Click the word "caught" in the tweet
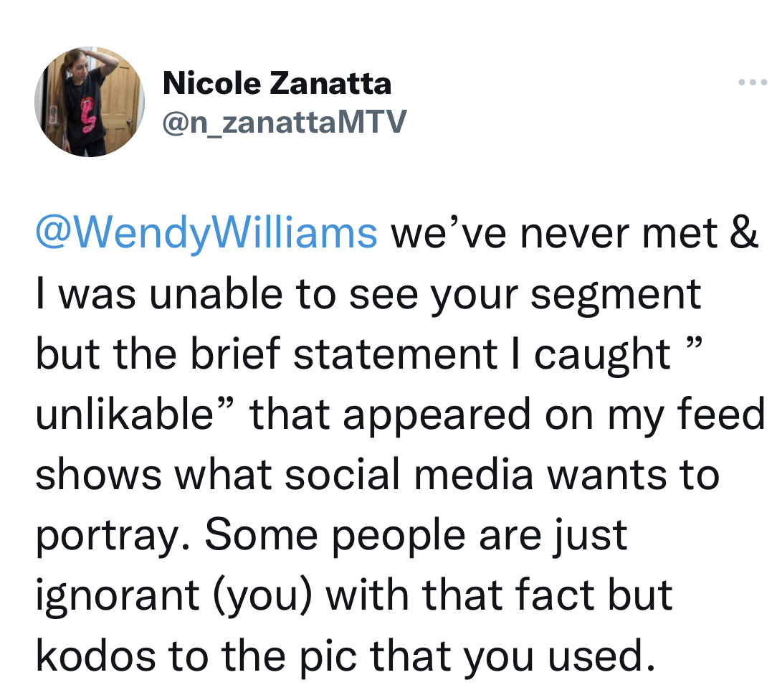 pos(601,355)
